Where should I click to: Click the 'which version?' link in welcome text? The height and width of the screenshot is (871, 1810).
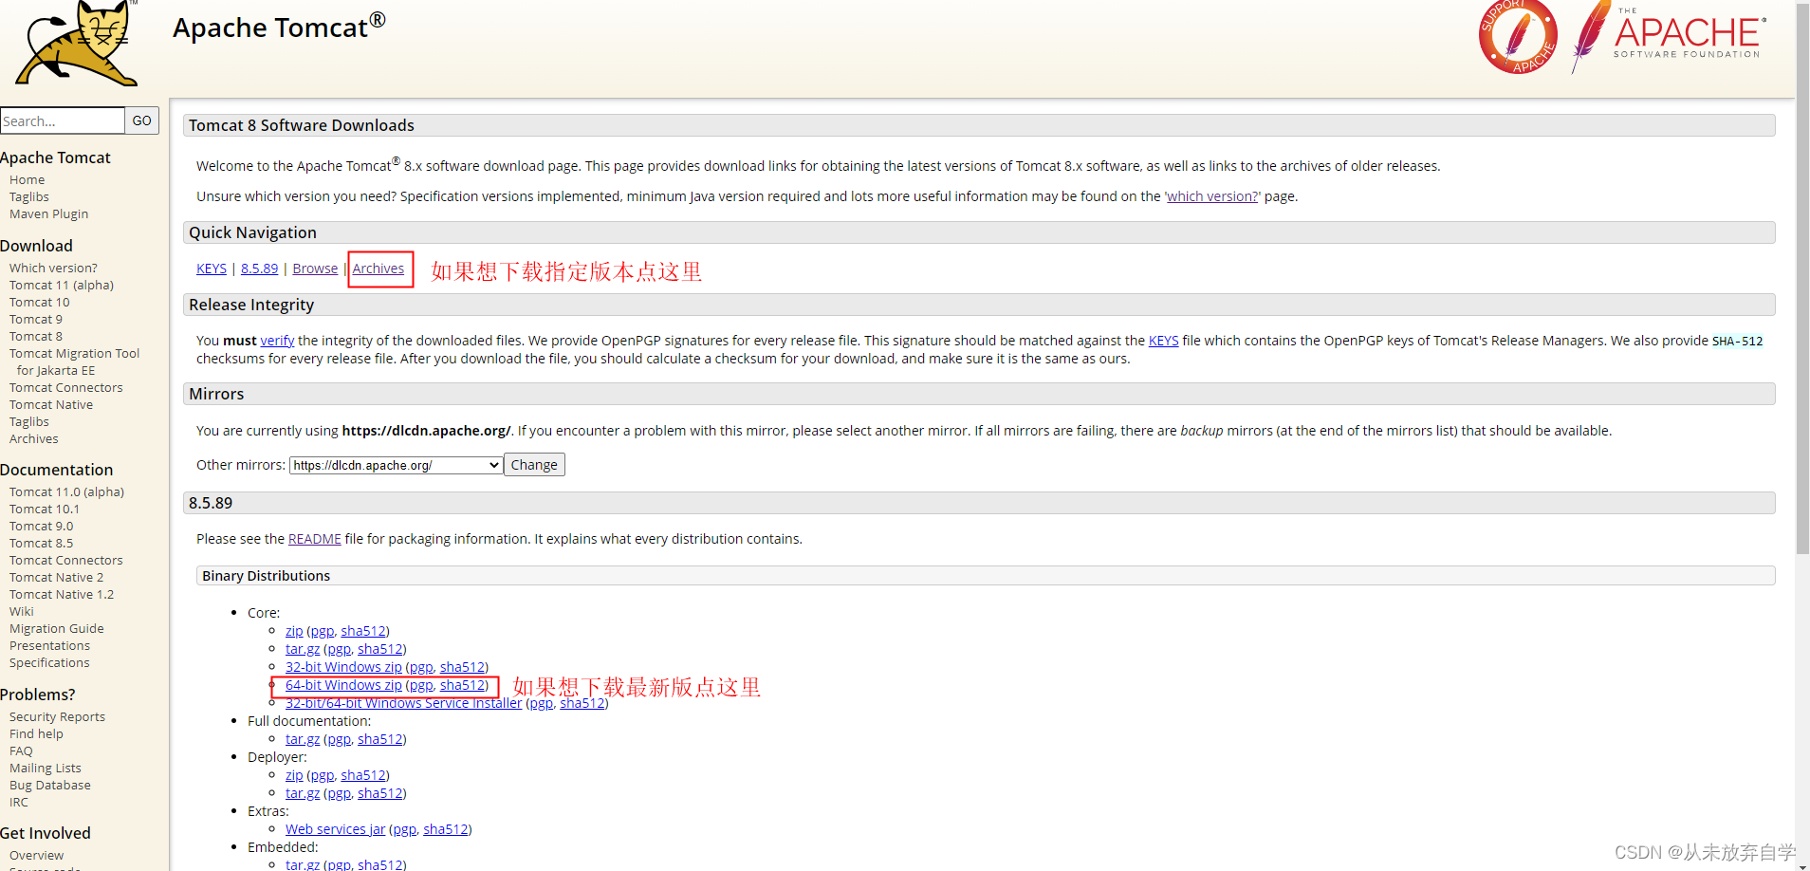[1212, 196]
